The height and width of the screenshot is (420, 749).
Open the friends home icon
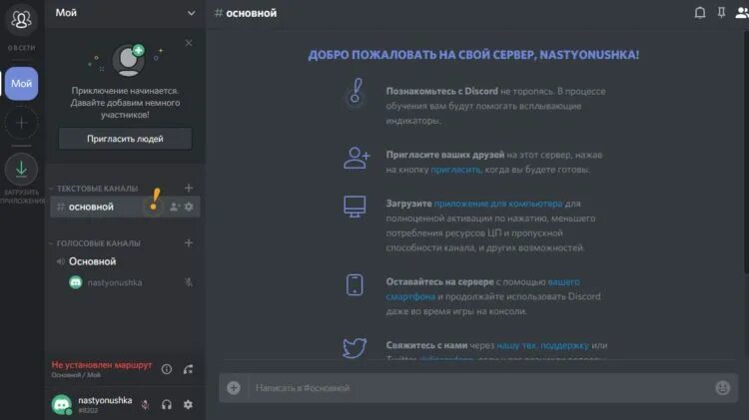point(21,20)
